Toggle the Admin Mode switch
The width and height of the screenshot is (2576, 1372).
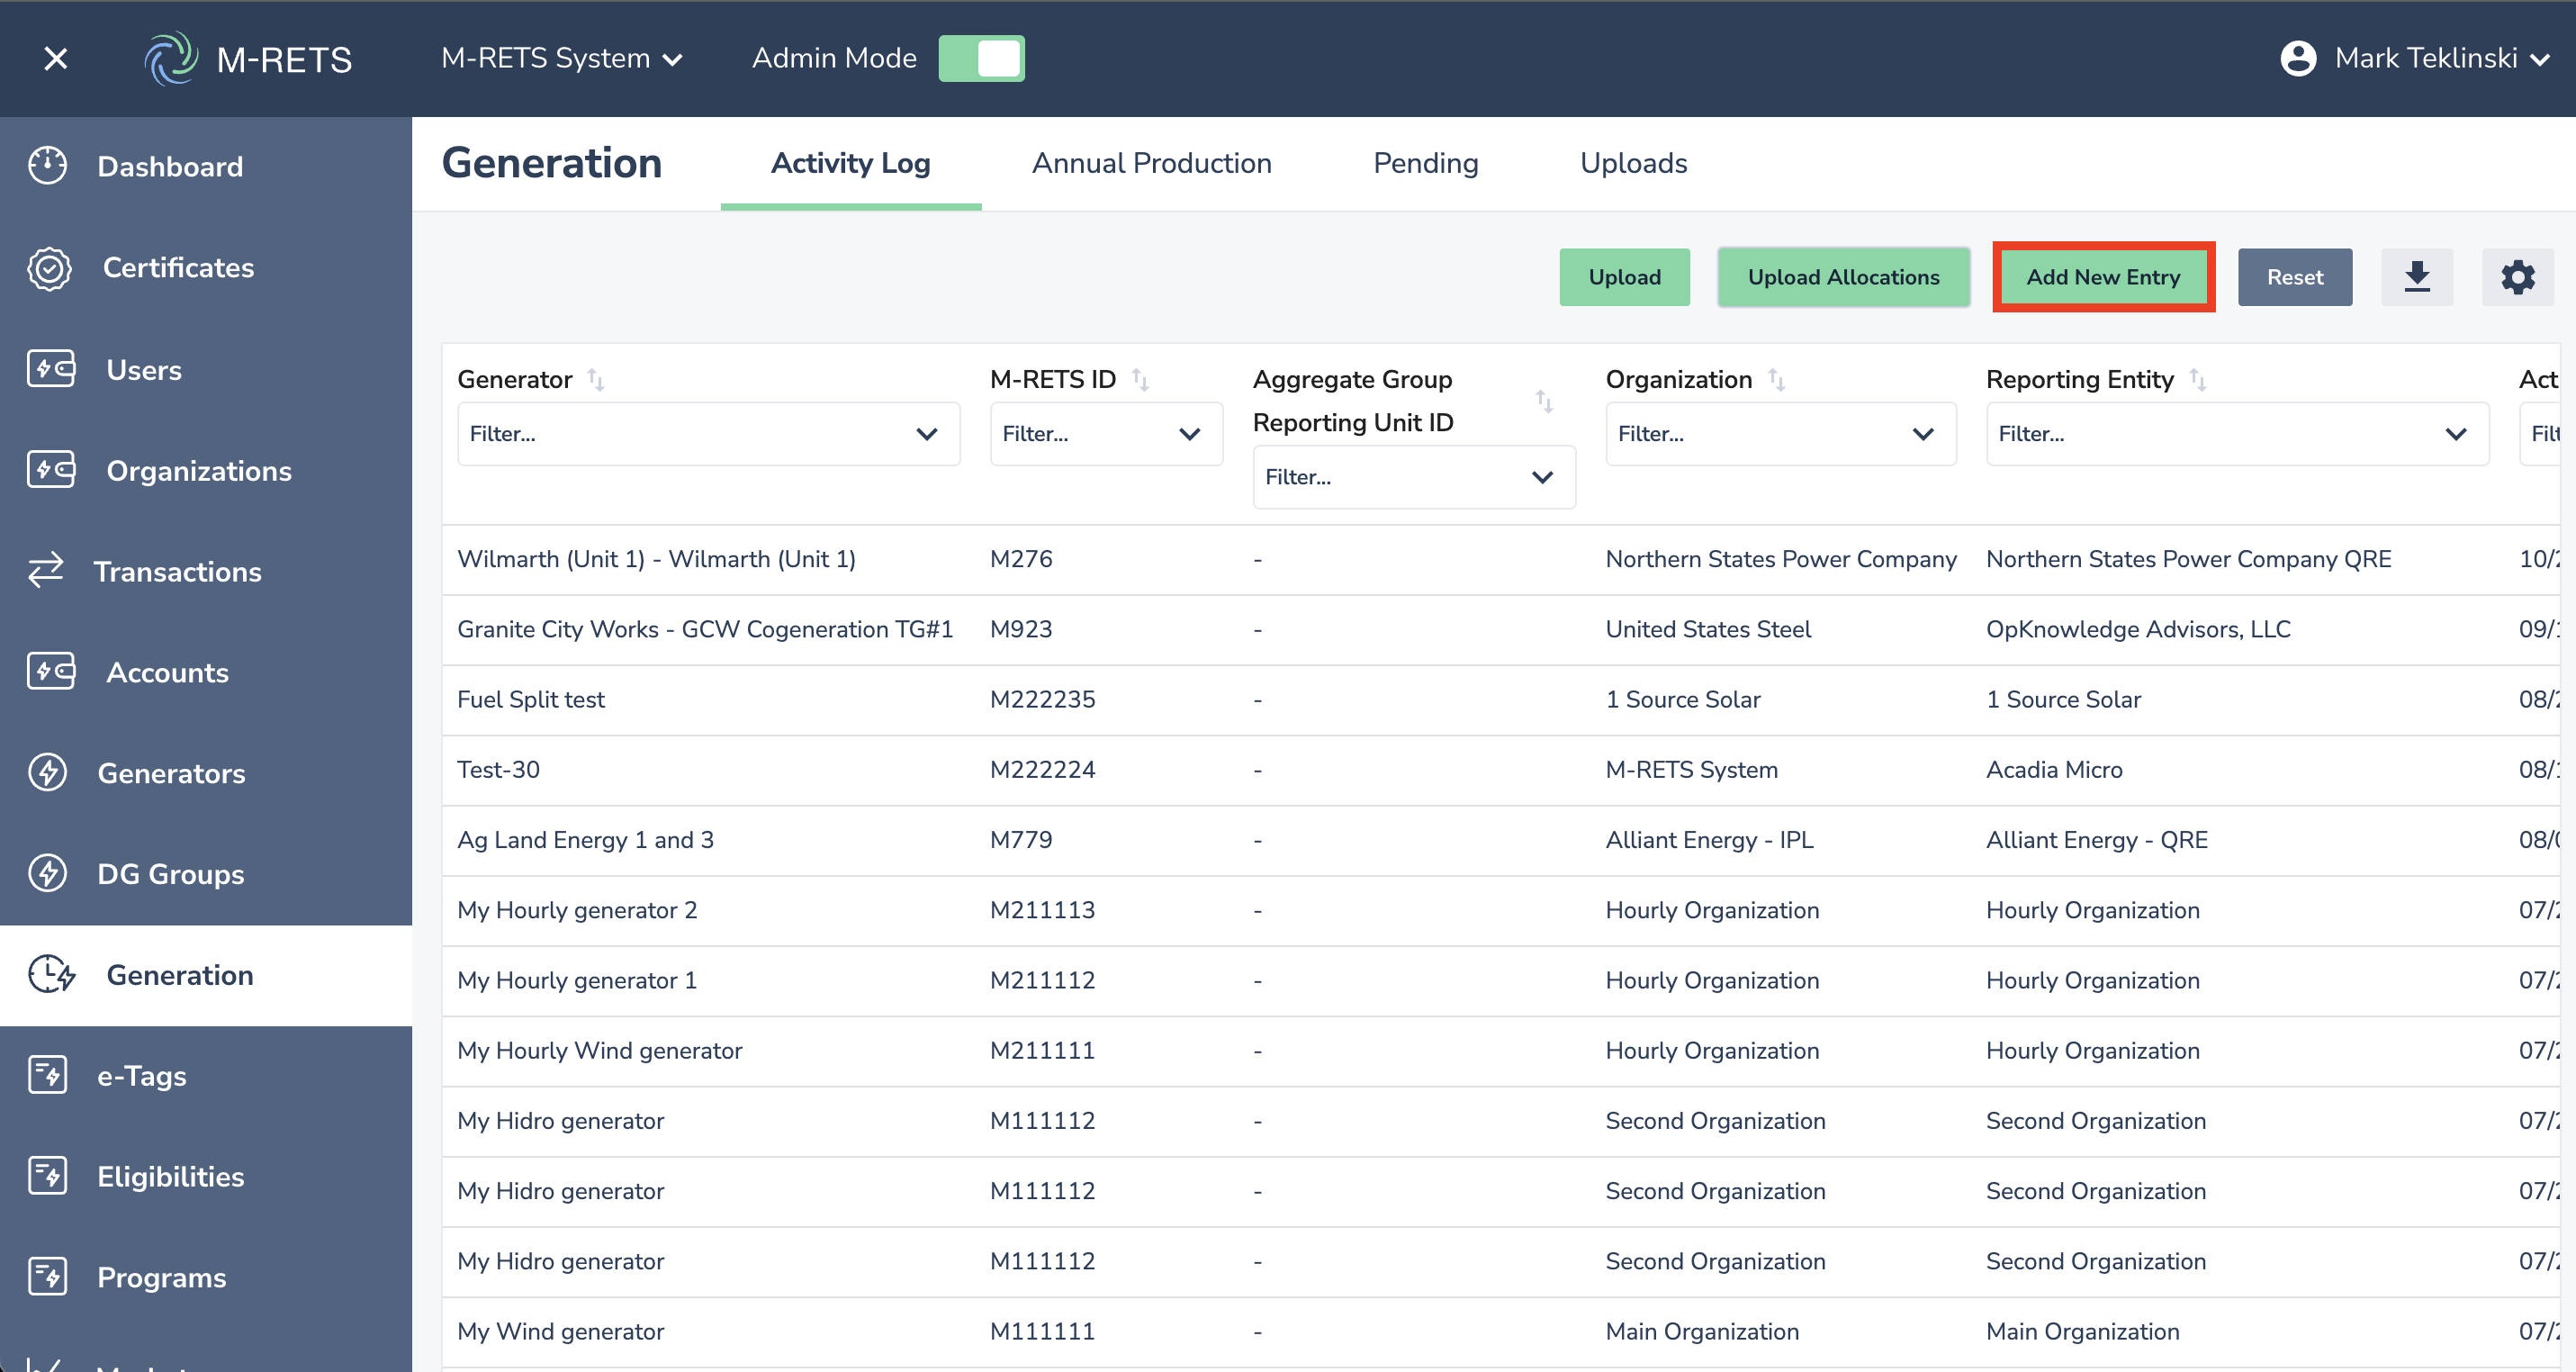coord(981,59)
